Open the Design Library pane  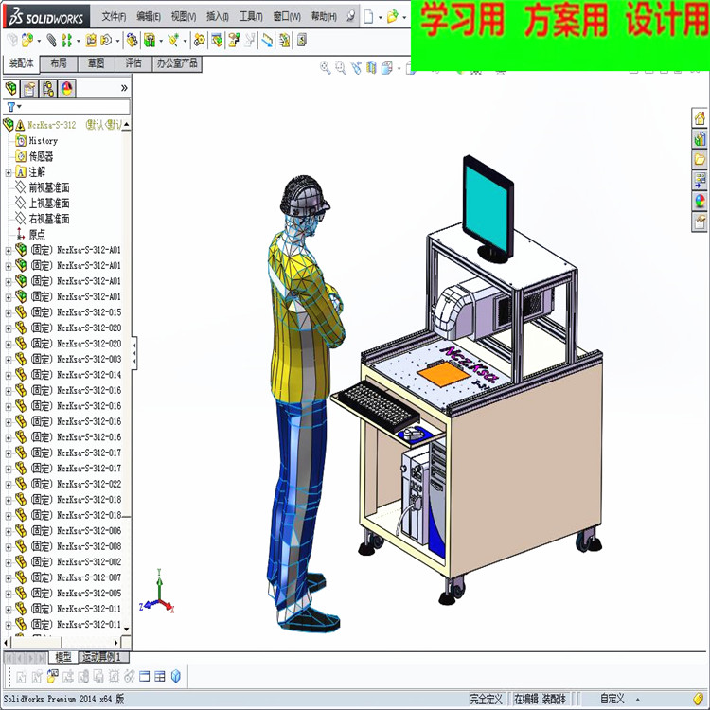(x=700, y=138)
